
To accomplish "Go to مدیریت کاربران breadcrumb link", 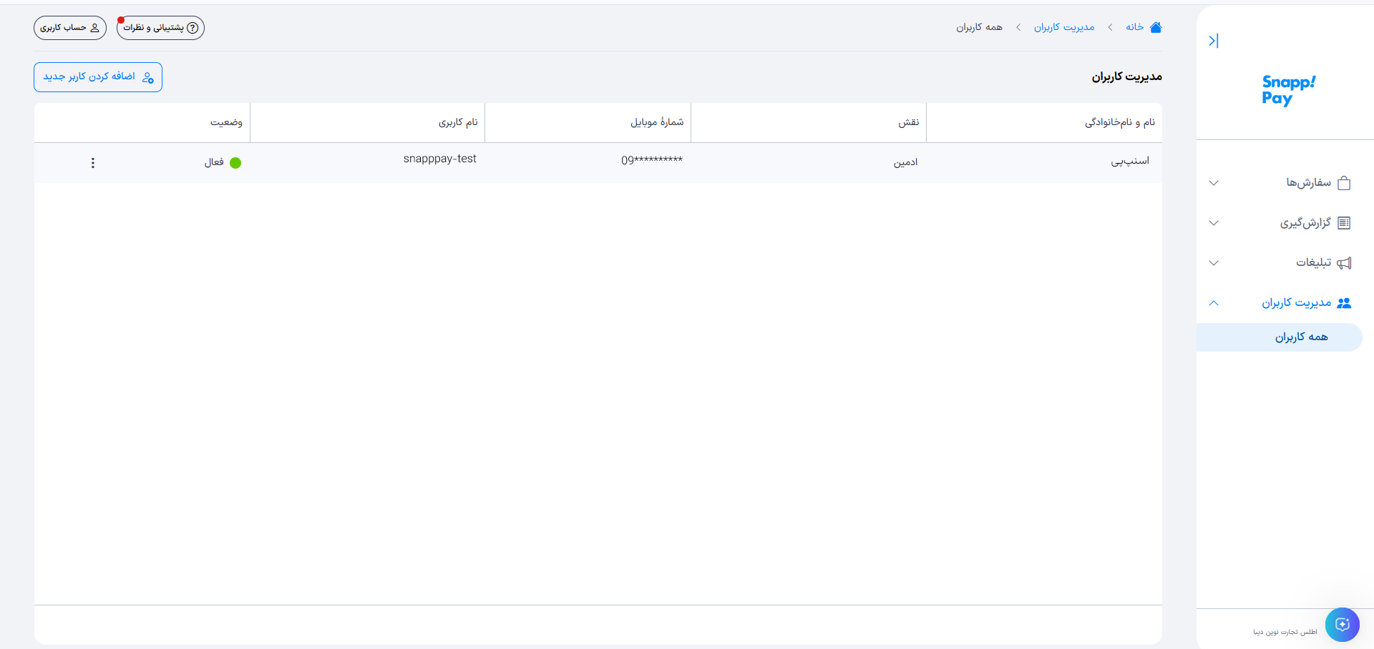I will click(x=1064, y=27).
